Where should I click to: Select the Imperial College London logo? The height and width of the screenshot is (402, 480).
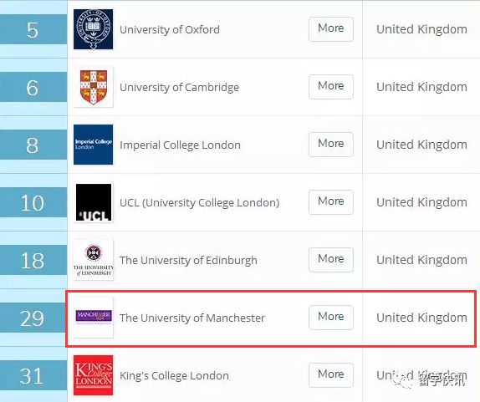coord(93,145)
